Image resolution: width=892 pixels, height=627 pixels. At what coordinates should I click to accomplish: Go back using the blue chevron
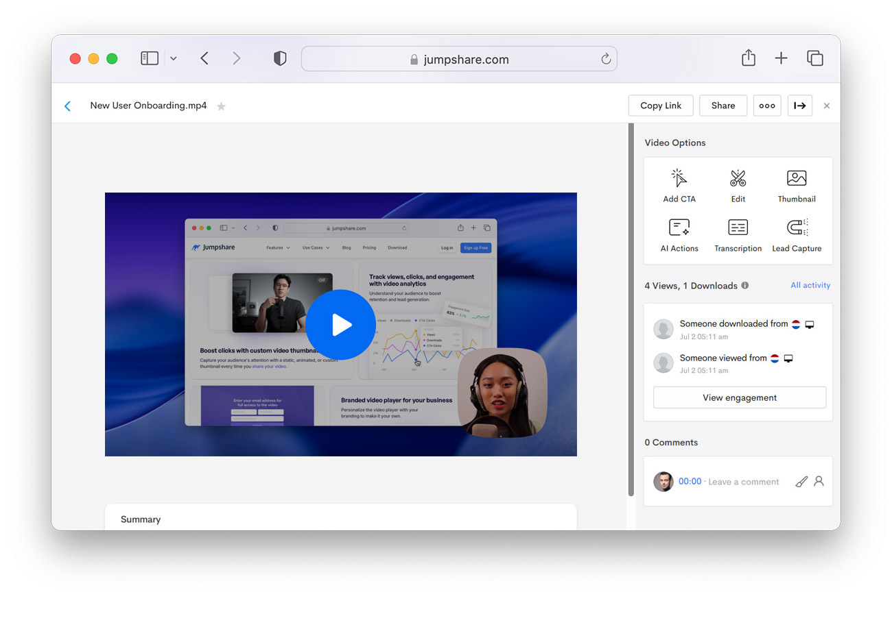tap(67, 106)
